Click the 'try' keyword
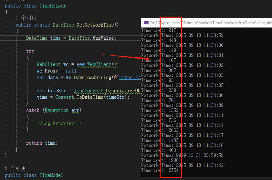 [x=30, y=51]
